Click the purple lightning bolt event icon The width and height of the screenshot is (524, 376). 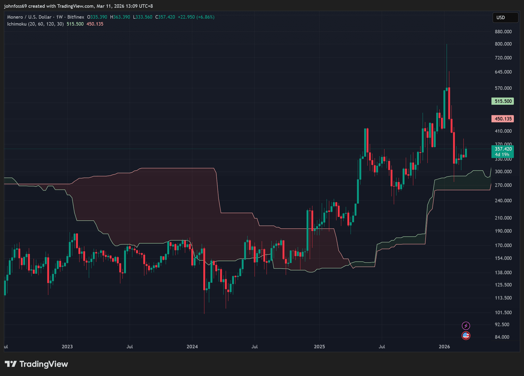click(466, 326)
